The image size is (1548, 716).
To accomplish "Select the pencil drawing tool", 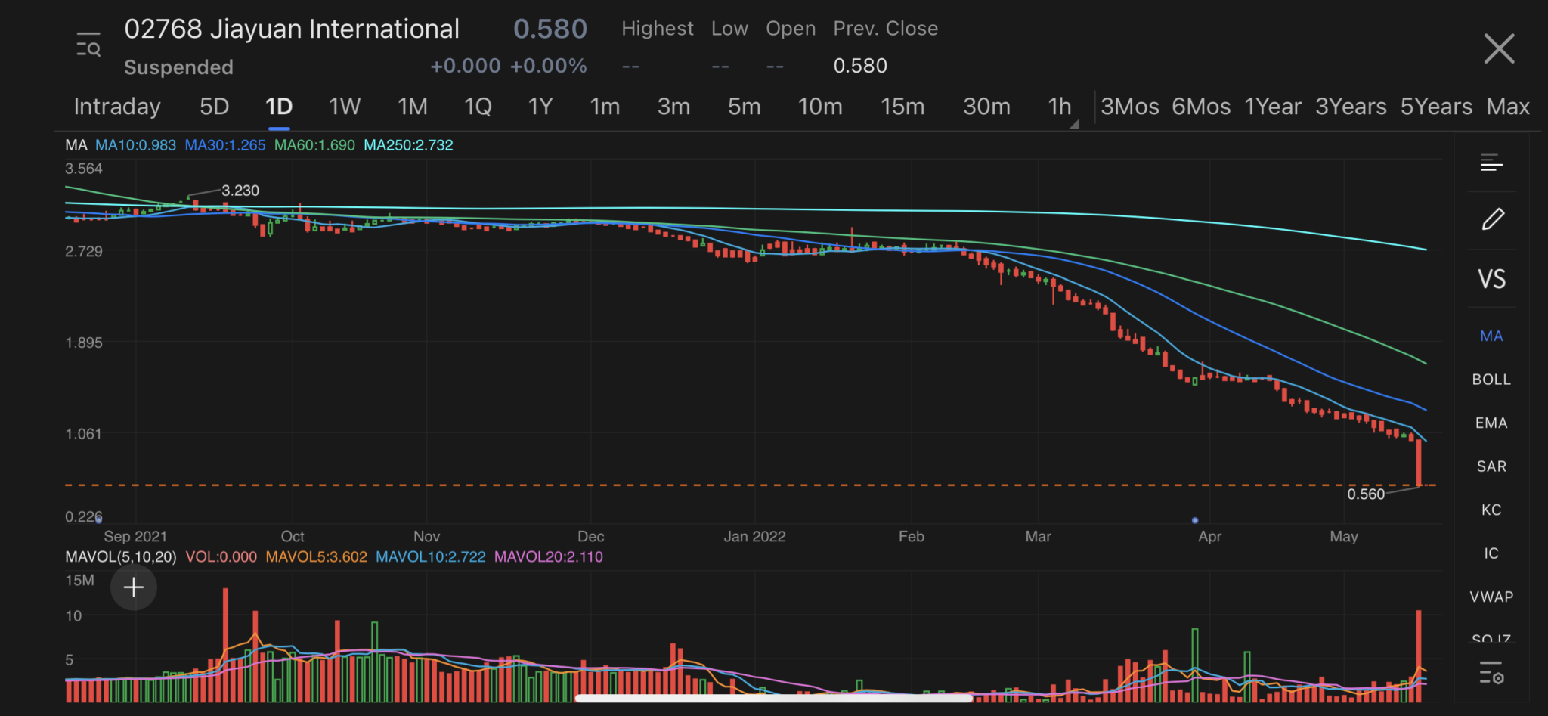I will tap(1492, 219).
